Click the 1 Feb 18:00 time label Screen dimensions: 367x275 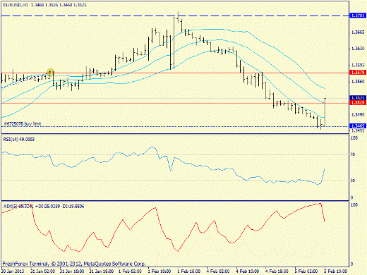(189, 271)
